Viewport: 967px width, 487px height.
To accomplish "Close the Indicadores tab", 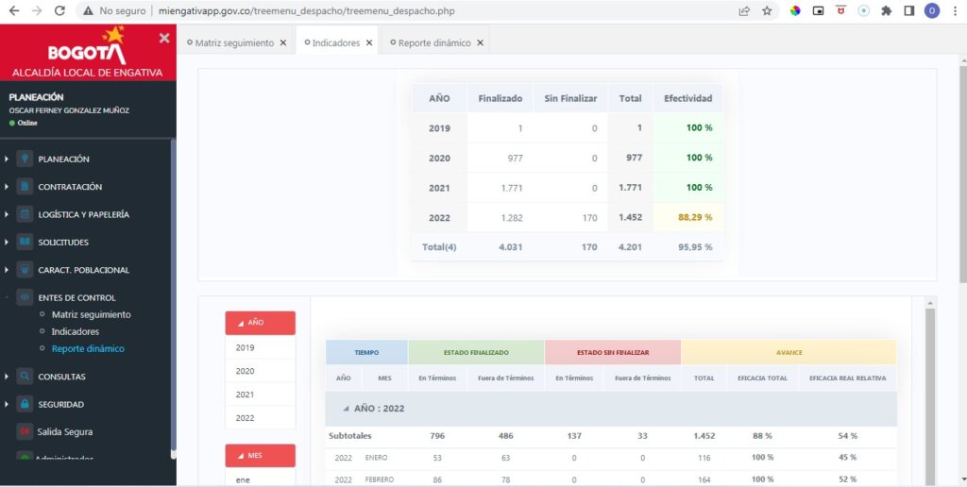I will pyautogui.click(x=369, y=43).
